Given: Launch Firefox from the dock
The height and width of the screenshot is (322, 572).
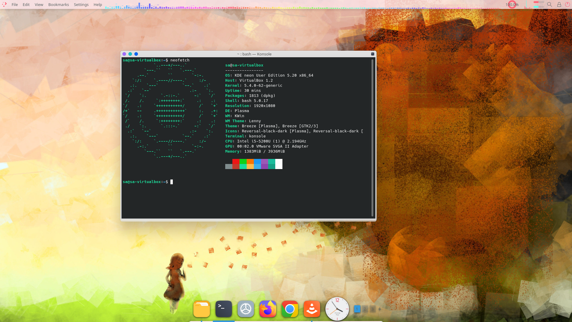Looking at the screenshot, I should coord(268,309).
